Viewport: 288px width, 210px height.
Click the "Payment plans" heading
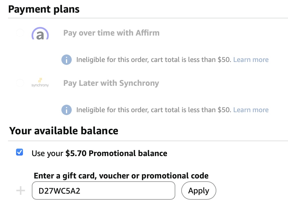44,9
